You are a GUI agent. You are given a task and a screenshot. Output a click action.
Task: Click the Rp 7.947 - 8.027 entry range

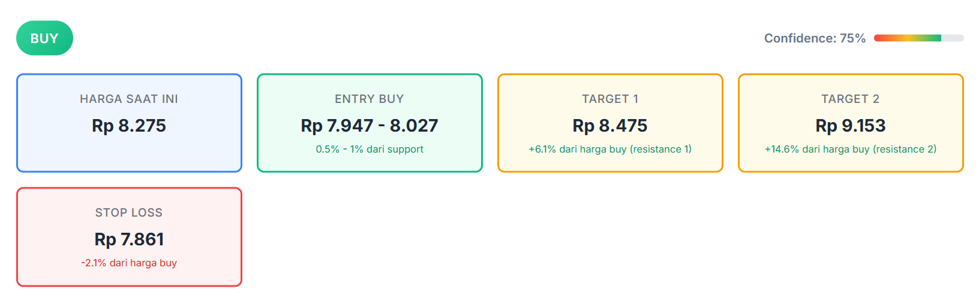pyautogui.click(x=370, y=126)
